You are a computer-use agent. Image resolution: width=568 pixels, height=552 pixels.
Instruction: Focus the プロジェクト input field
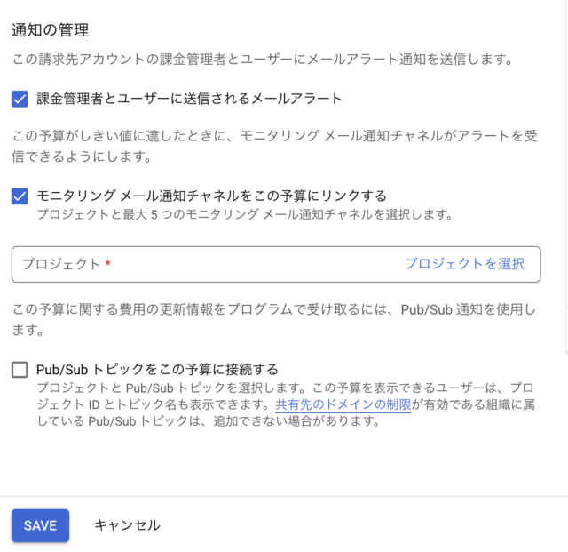pyautogui.click(x=248, y=264)
